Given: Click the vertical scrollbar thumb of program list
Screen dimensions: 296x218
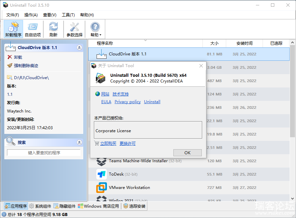Looking at the screenshot, I should tap(292, 91).
